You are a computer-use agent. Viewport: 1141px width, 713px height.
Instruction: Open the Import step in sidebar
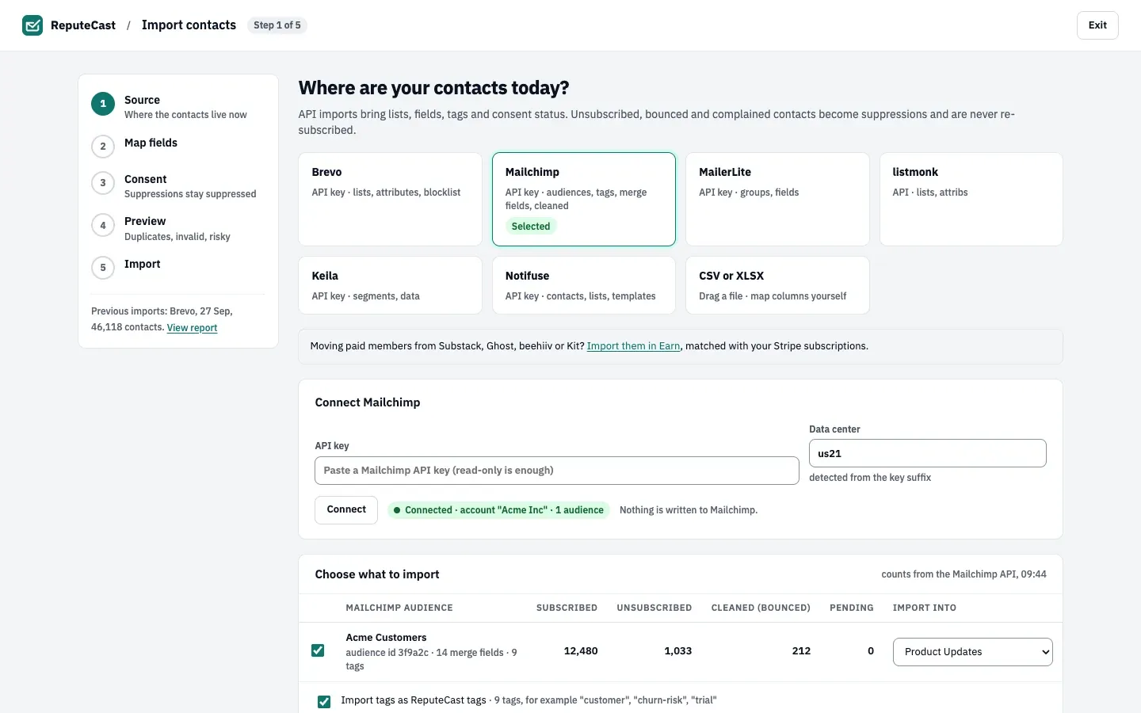tap(142, 264)
